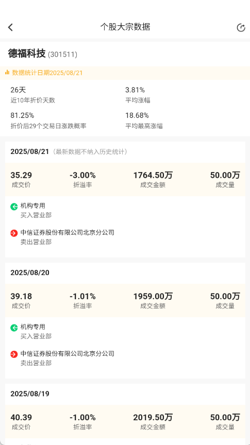Tap the orange bar-chart icon beside statistics date

7,73
